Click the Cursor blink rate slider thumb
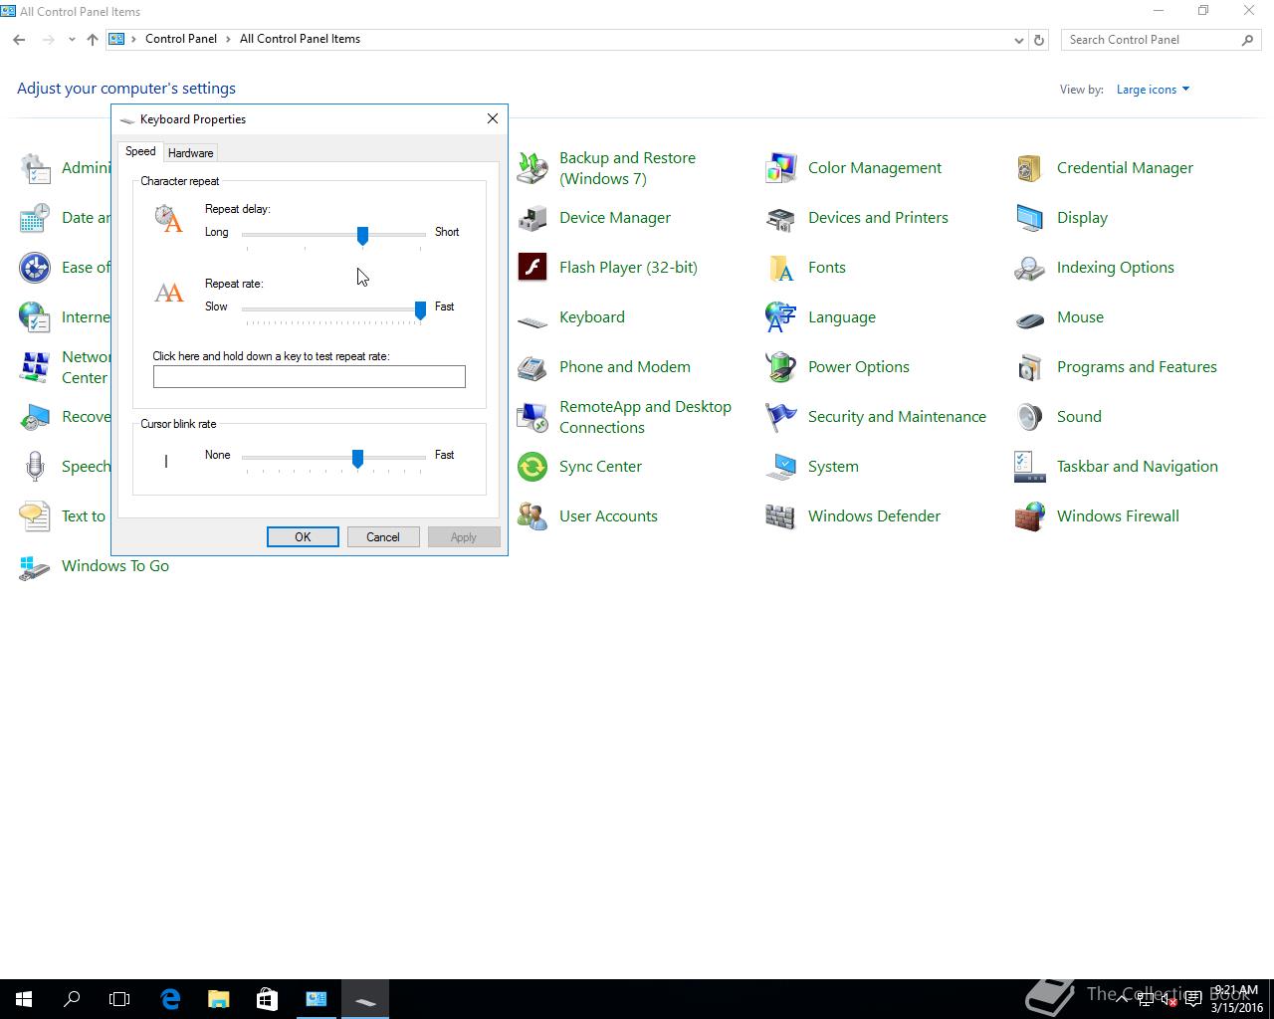 357,459
